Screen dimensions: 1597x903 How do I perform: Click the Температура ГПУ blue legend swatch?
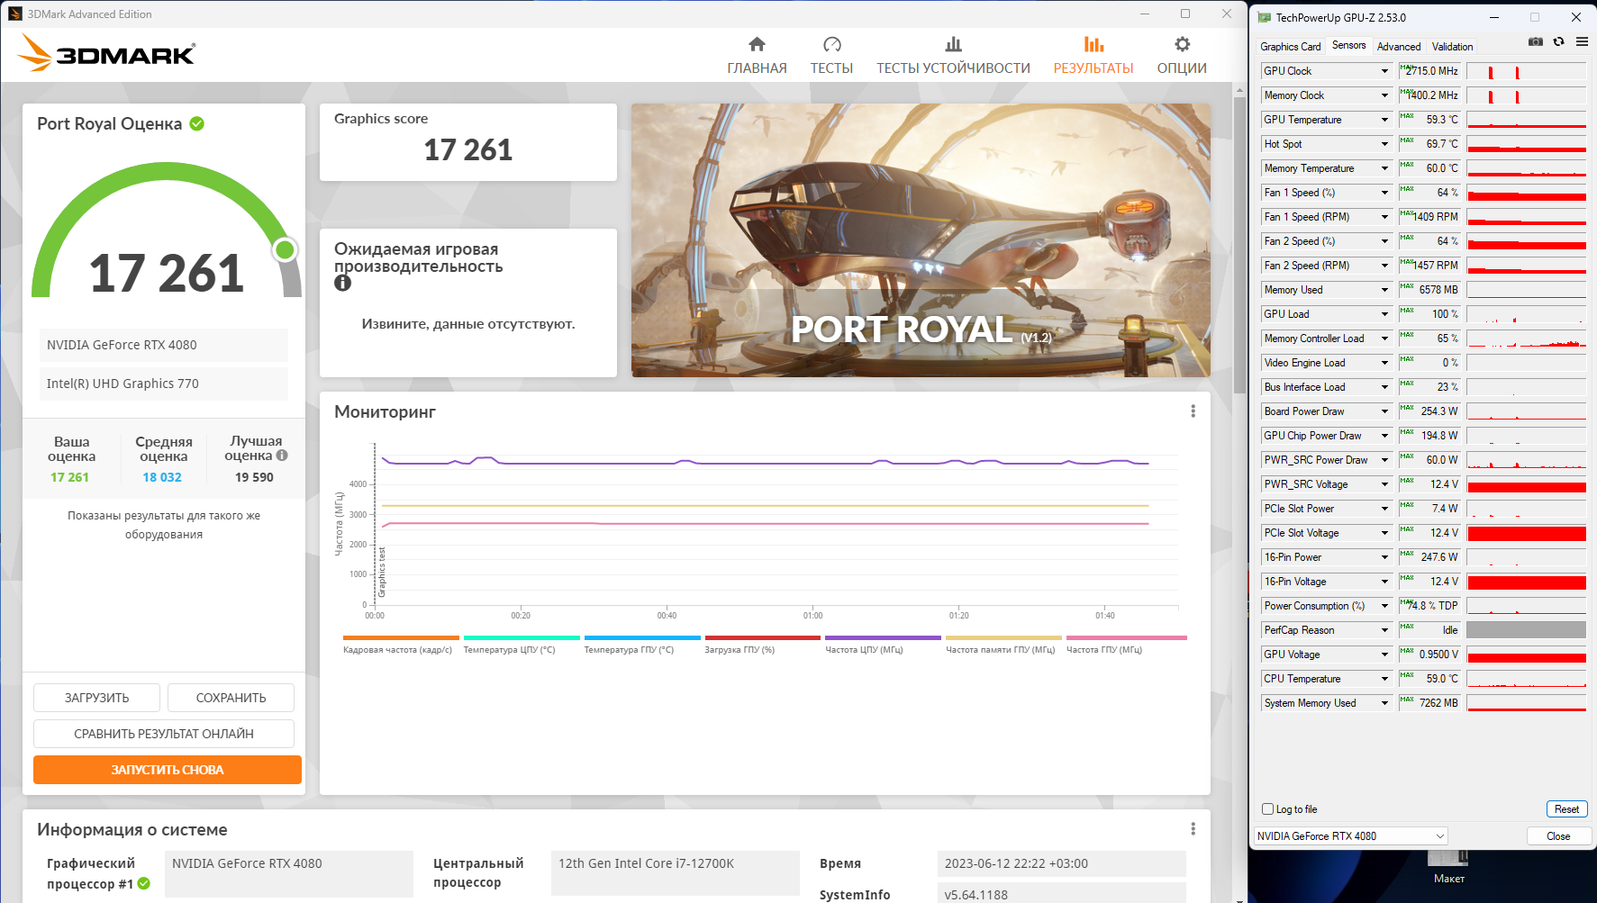coord(642,637)
